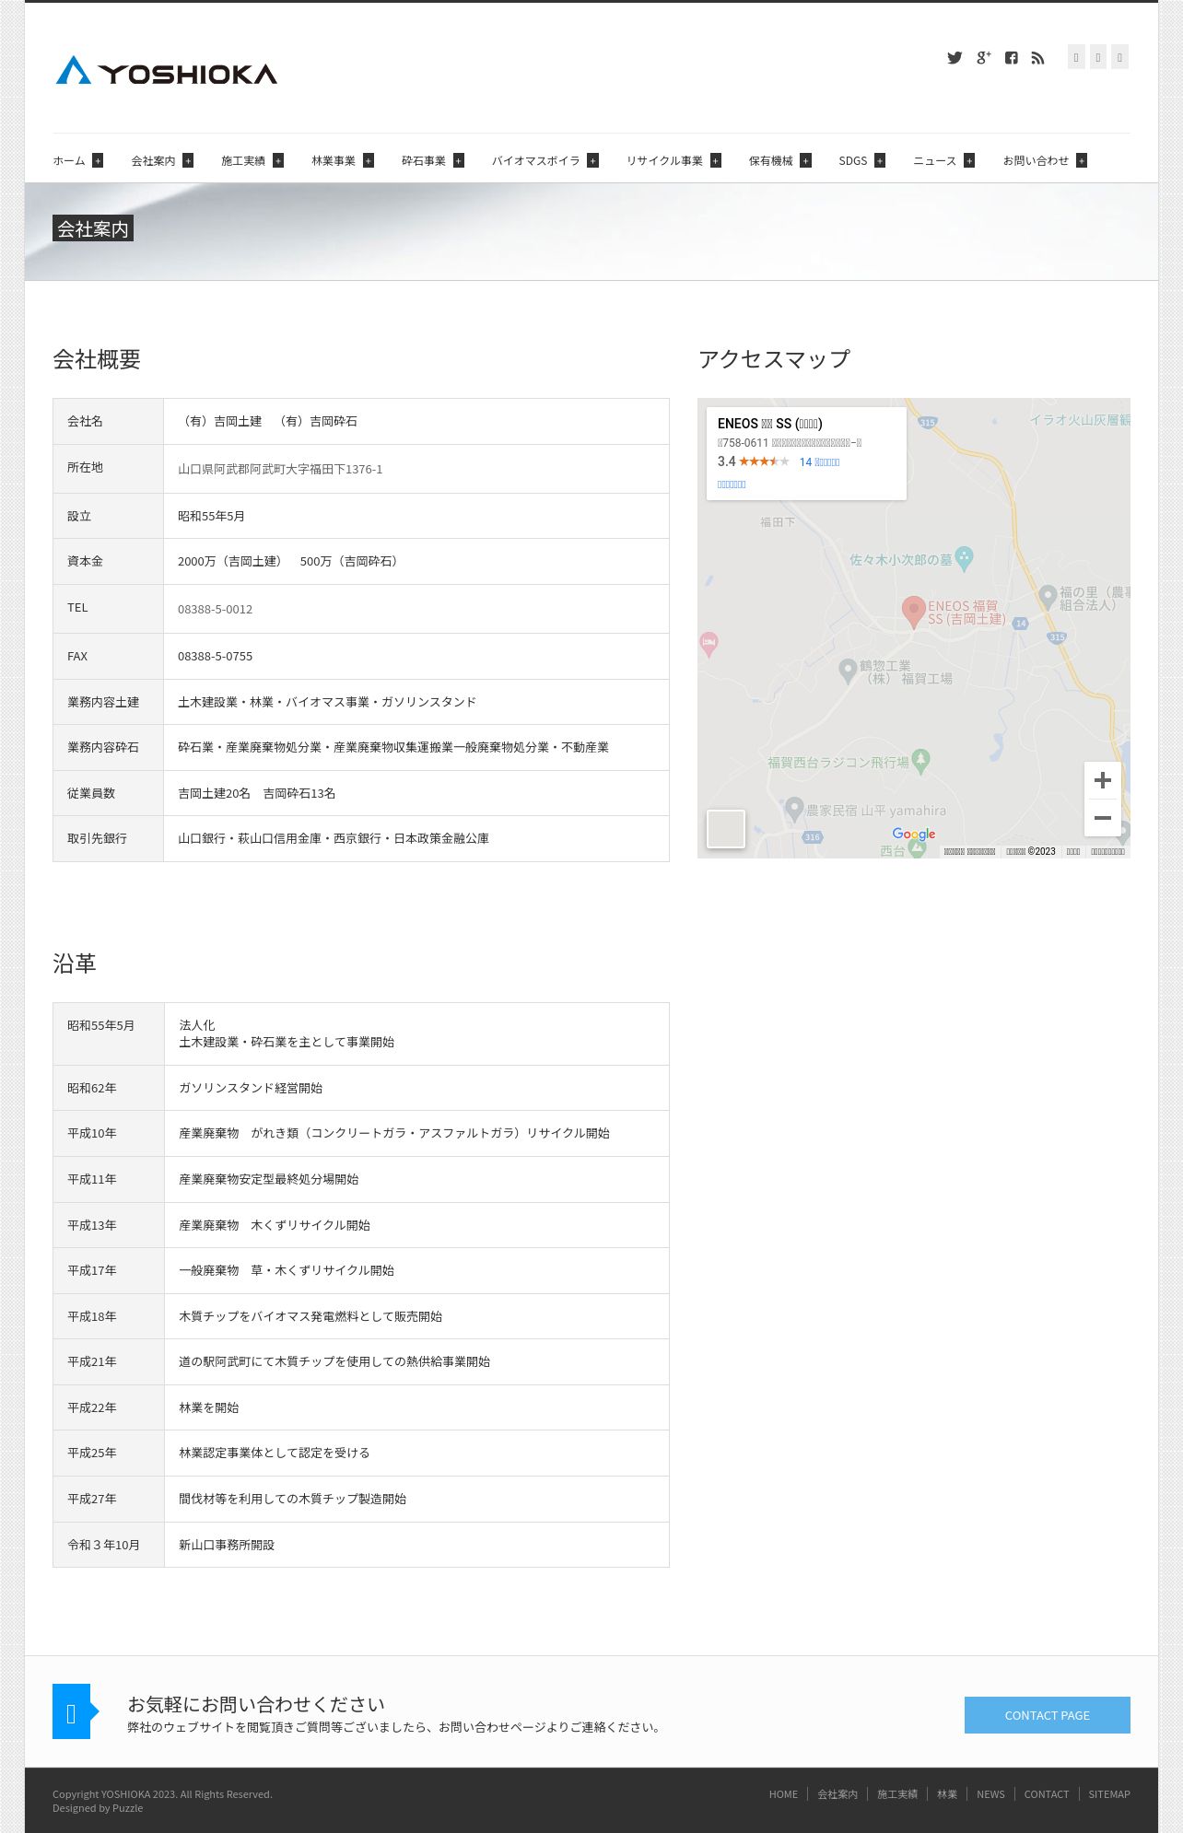Image resolution: width=1183 pixels, height=1833 pixels.
Task: Click the blue arrow icon beside お気軽にお問い合わせください
Action: 76,1711
